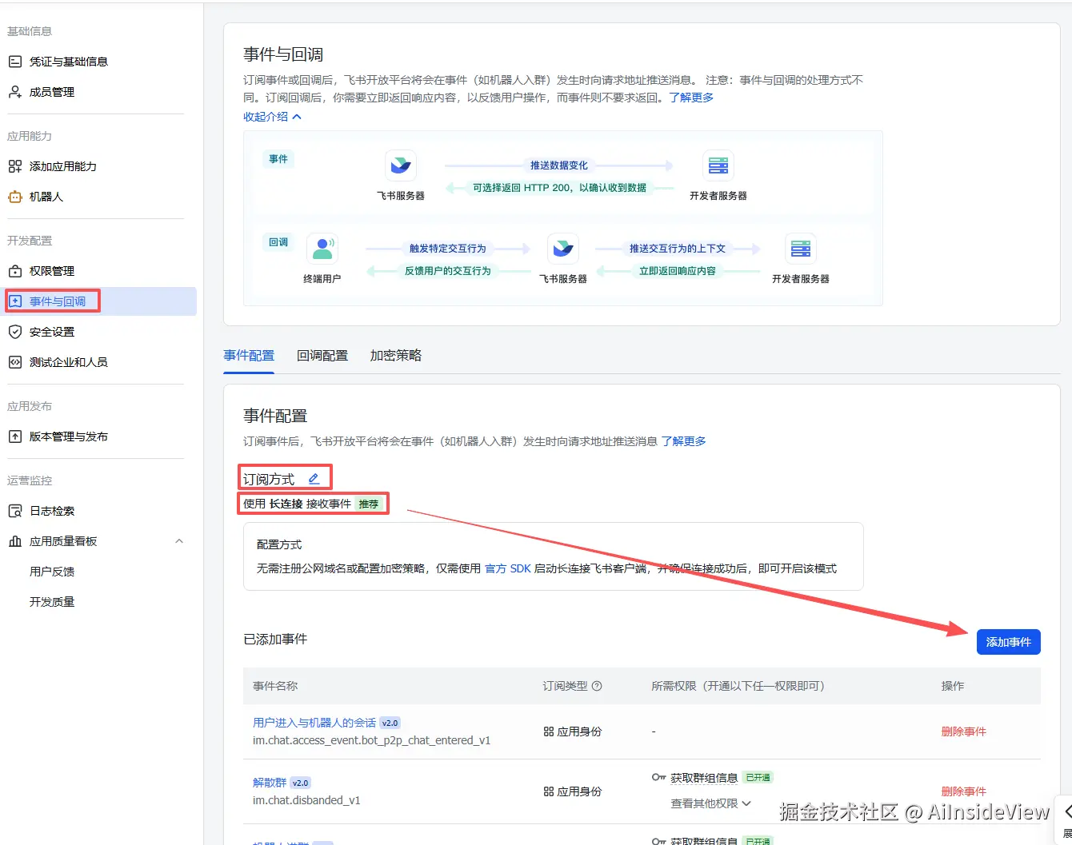This screenshot has width=1072, height=845.
Task: Open 了解更多 link in the 事件与回调 intro
Action: (691, 98)
